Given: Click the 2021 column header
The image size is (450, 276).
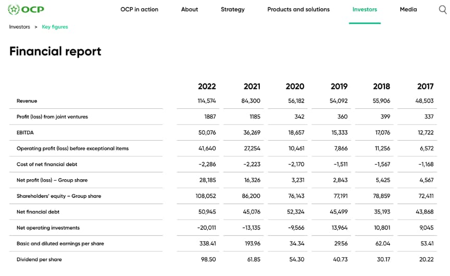Looking at the screenshot, I should click(252, 86).
